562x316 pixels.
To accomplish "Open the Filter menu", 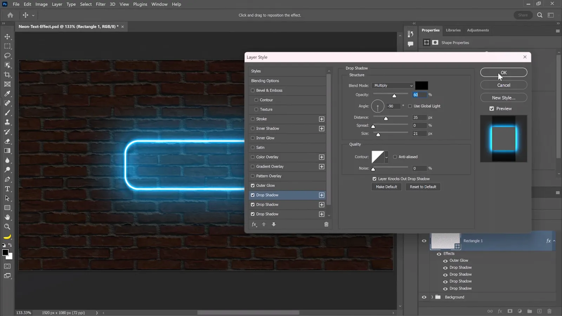I will [100, 4].
